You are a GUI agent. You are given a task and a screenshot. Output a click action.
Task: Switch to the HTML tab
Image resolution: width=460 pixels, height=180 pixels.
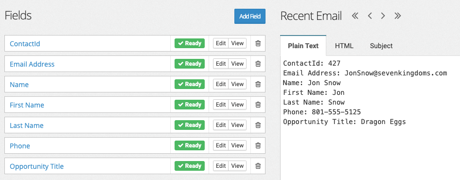[344, 46]
